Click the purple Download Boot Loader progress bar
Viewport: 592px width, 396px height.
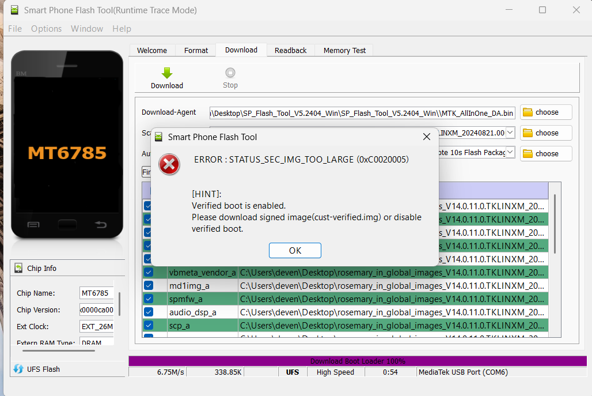[358, 361]
